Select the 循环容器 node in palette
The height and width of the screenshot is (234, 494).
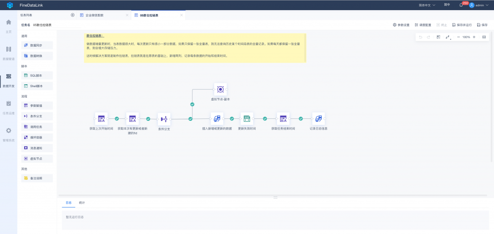coord(37,137)
